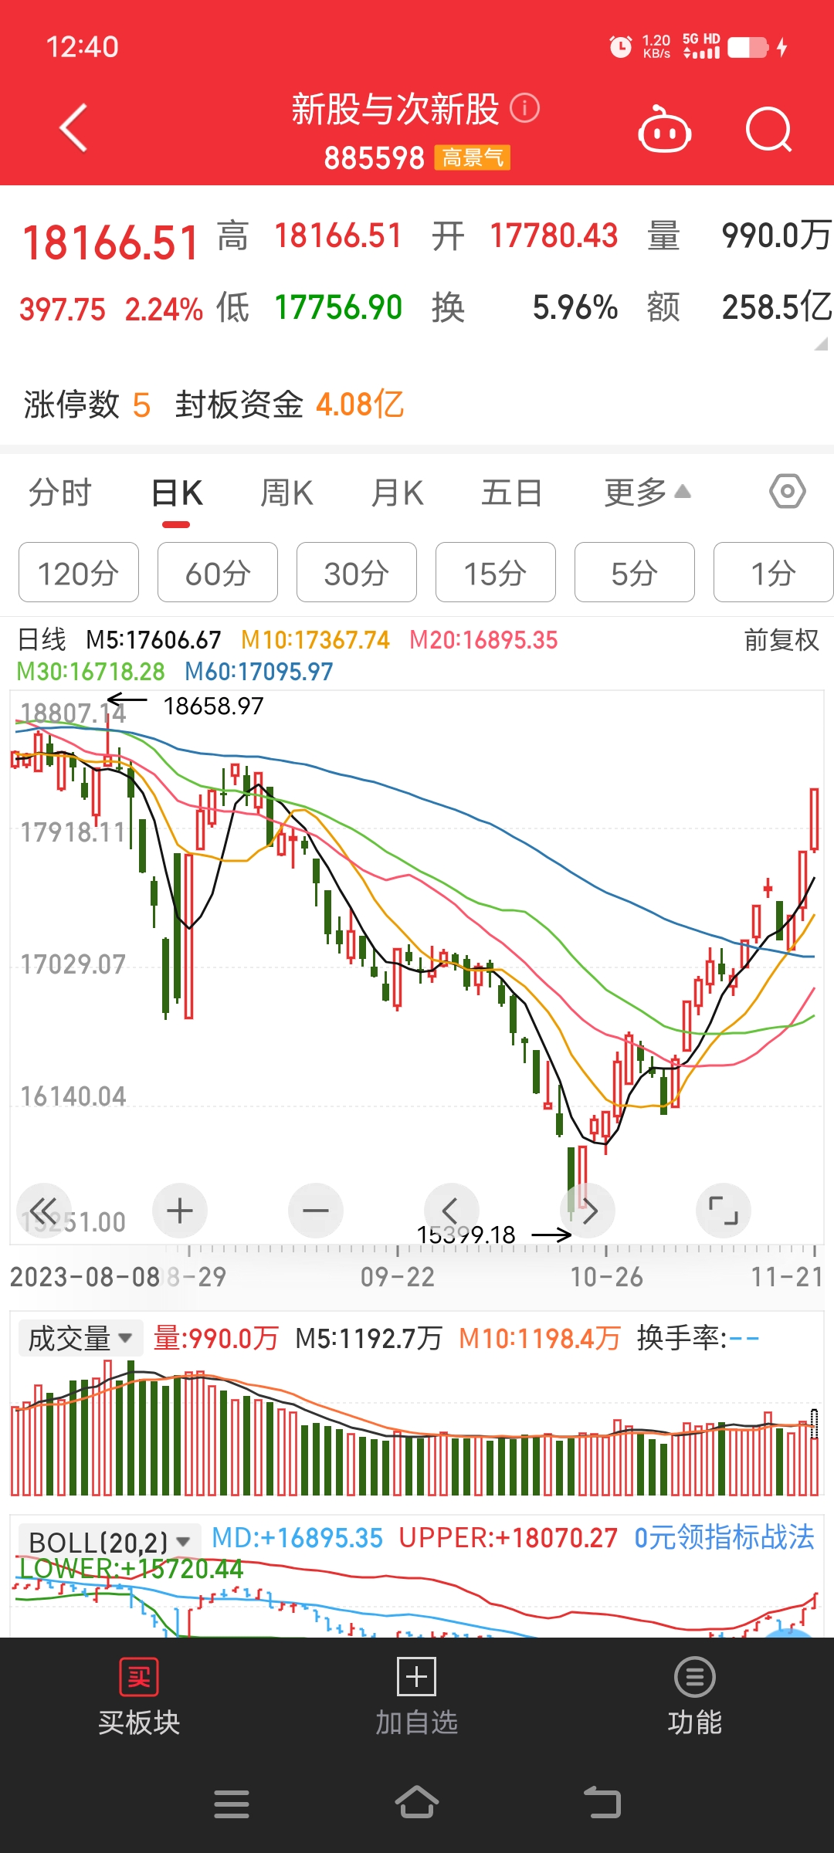Open the hexagon chart settings icon
Screen dimensions: 834x1853
(x=788, y=492)
